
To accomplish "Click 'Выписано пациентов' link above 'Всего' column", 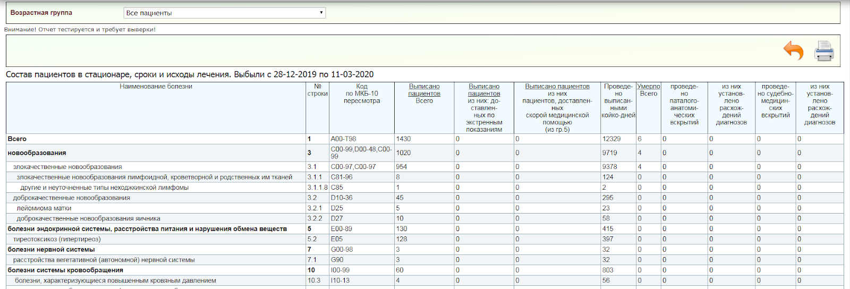I will click(x=424, y=90).
